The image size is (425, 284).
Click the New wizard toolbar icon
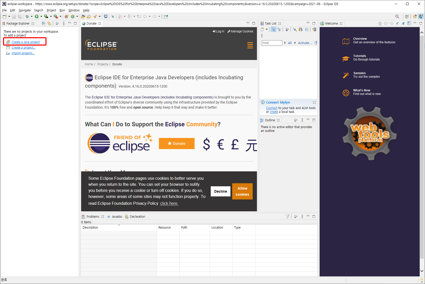tap(5, 16)
